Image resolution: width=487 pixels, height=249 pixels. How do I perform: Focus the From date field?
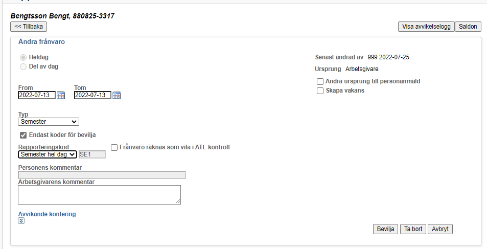coord(37,95)
